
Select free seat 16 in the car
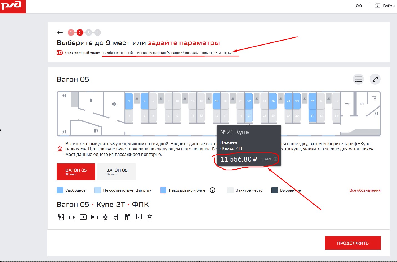pyautogui.click(x=217, y=101)
